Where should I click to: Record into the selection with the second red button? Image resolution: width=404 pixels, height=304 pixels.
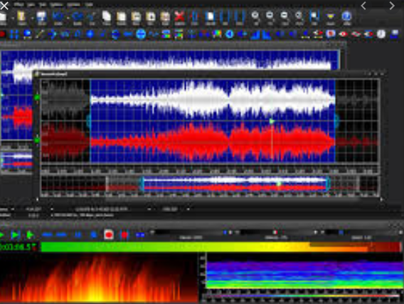point(124,235)
